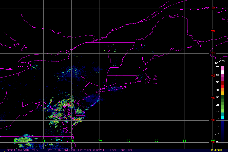Click the positive 15 legend label
This screenshot has height=152, width=228.
pyautogui.click(x=218, y=112)
